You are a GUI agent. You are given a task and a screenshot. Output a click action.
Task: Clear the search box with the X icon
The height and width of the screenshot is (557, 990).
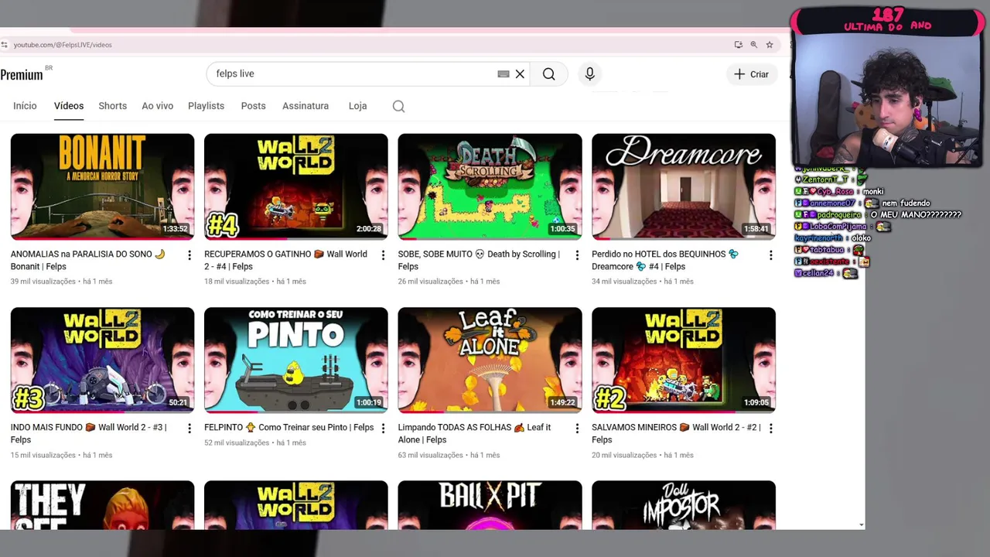(520, 74)
